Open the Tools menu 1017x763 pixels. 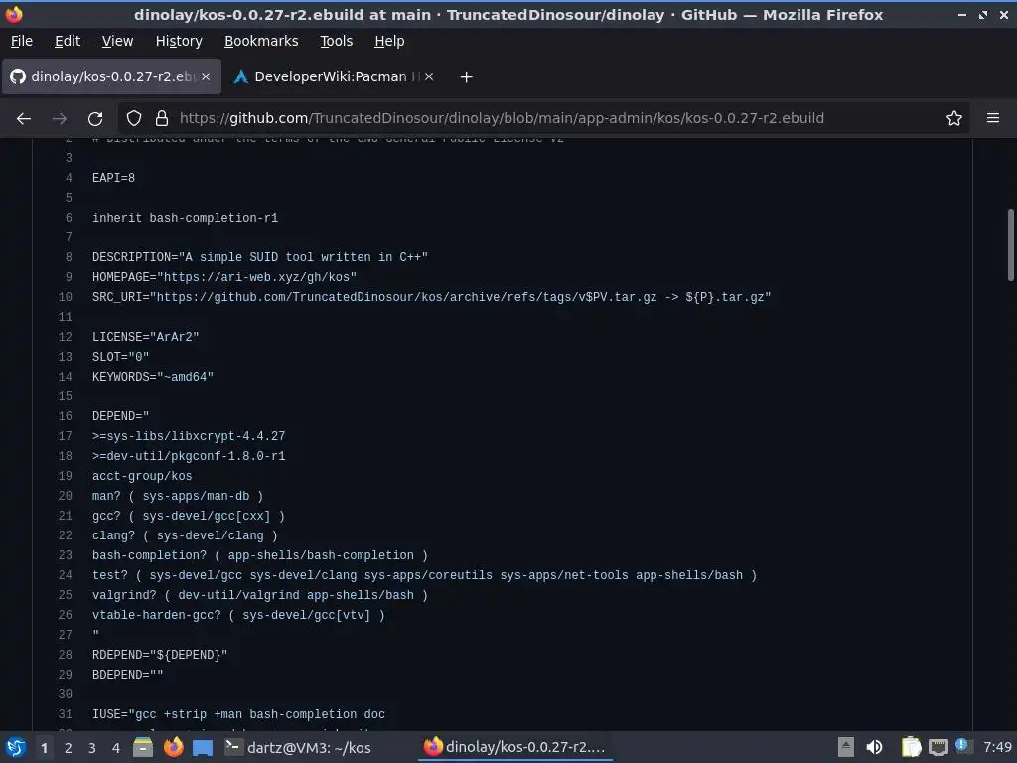pos(336,41)
